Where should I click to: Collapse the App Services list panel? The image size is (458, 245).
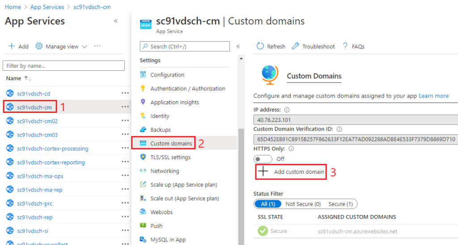[116, 21]
